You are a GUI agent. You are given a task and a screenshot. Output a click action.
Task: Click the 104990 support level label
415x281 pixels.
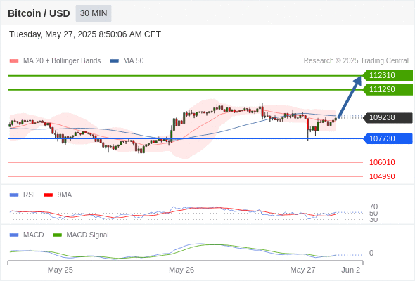pos(382,176)
